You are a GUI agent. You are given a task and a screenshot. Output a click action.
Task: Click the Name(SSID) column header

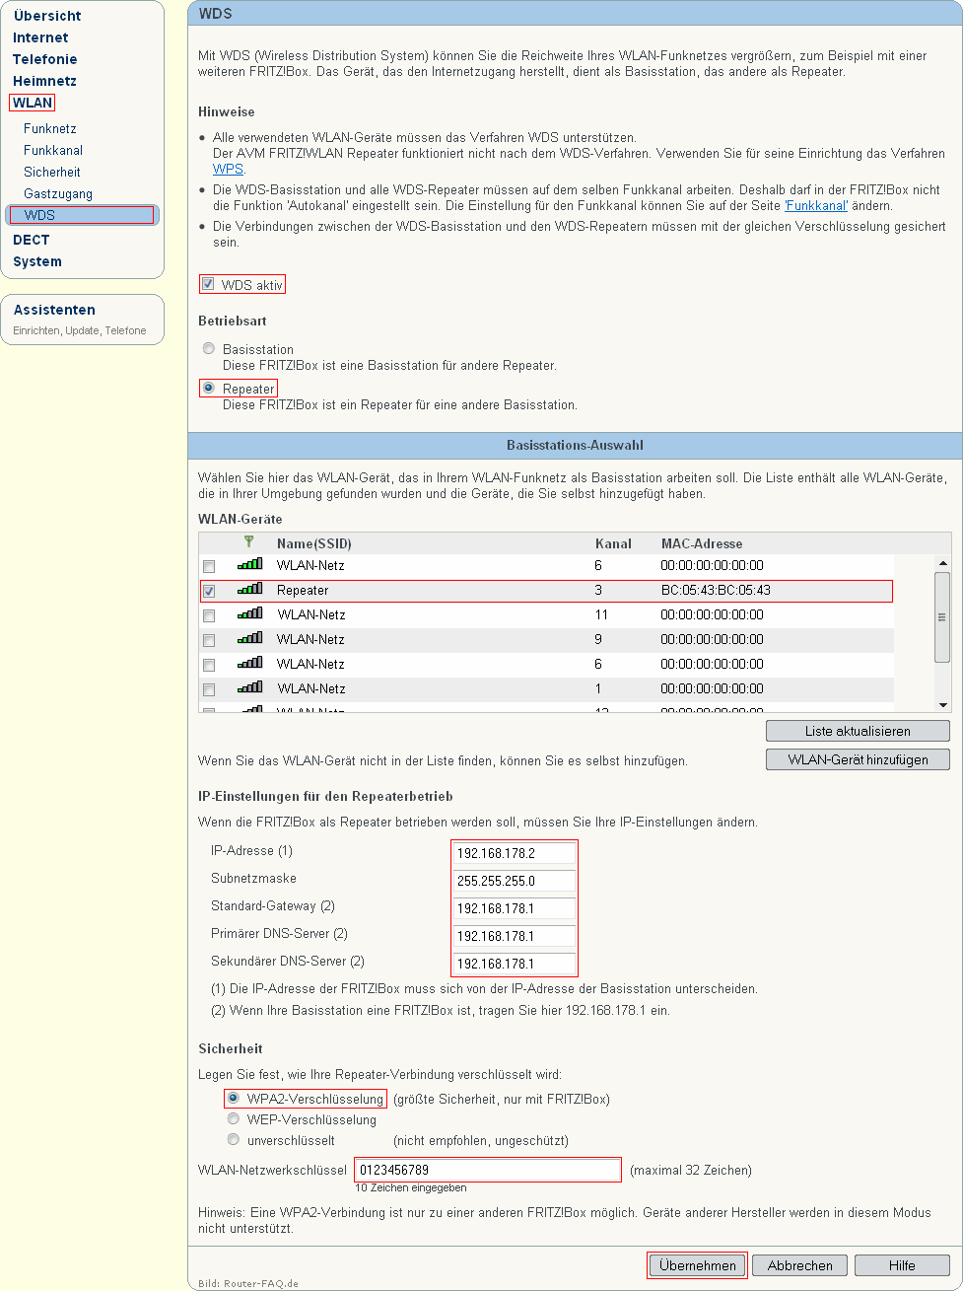click(x=314, y=543)
